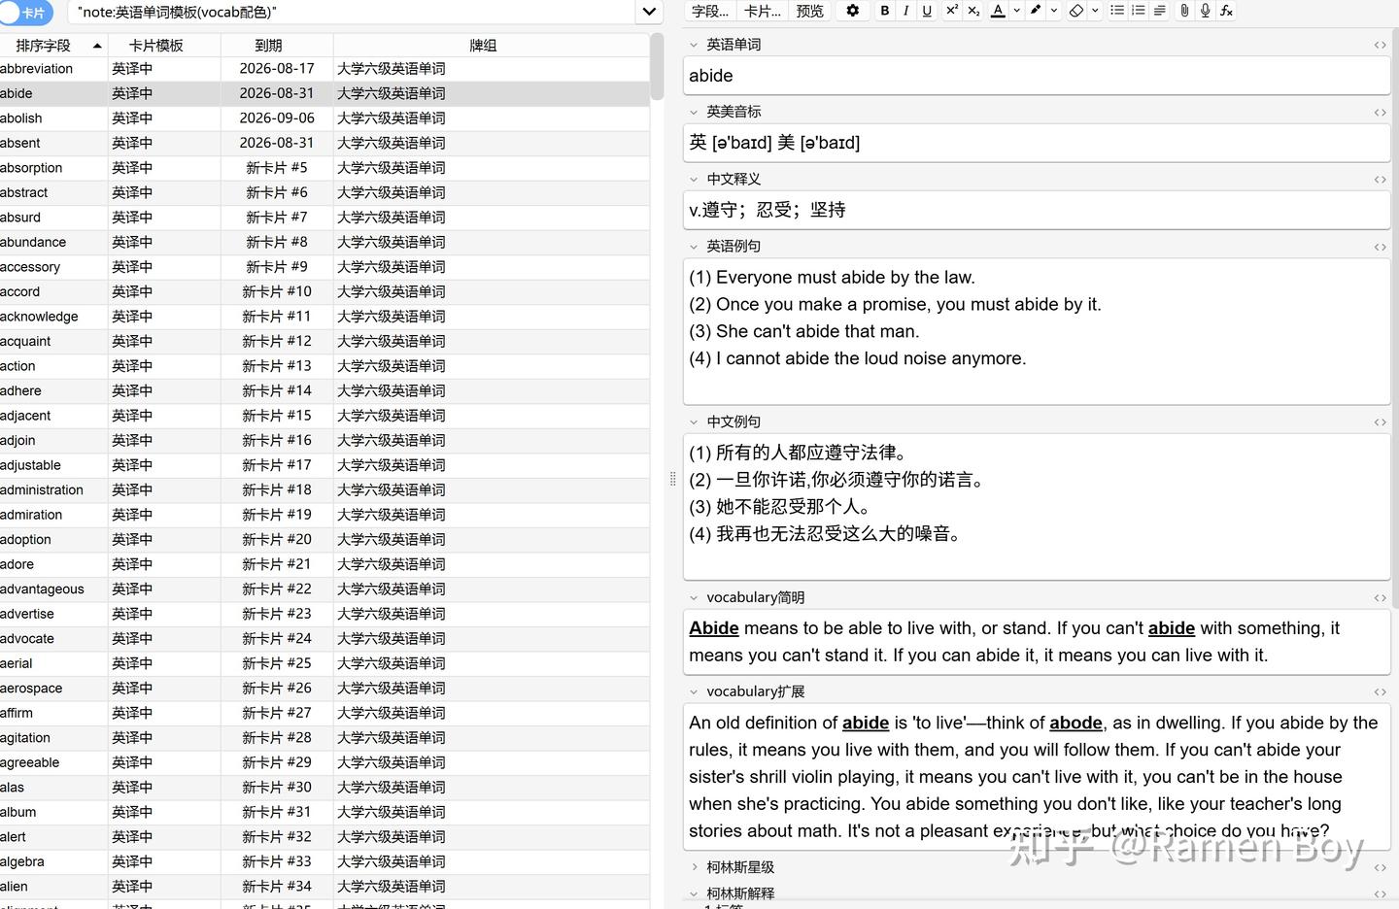Select the abundance card row
1399x909 pixels.
point(324,242)
